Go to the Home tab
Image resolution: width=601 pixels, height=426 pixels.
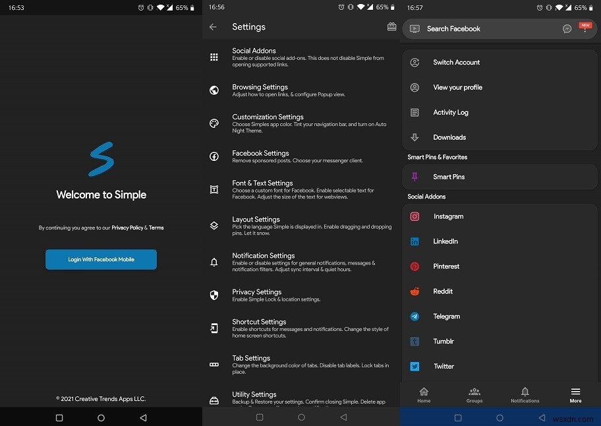[424, 395]
